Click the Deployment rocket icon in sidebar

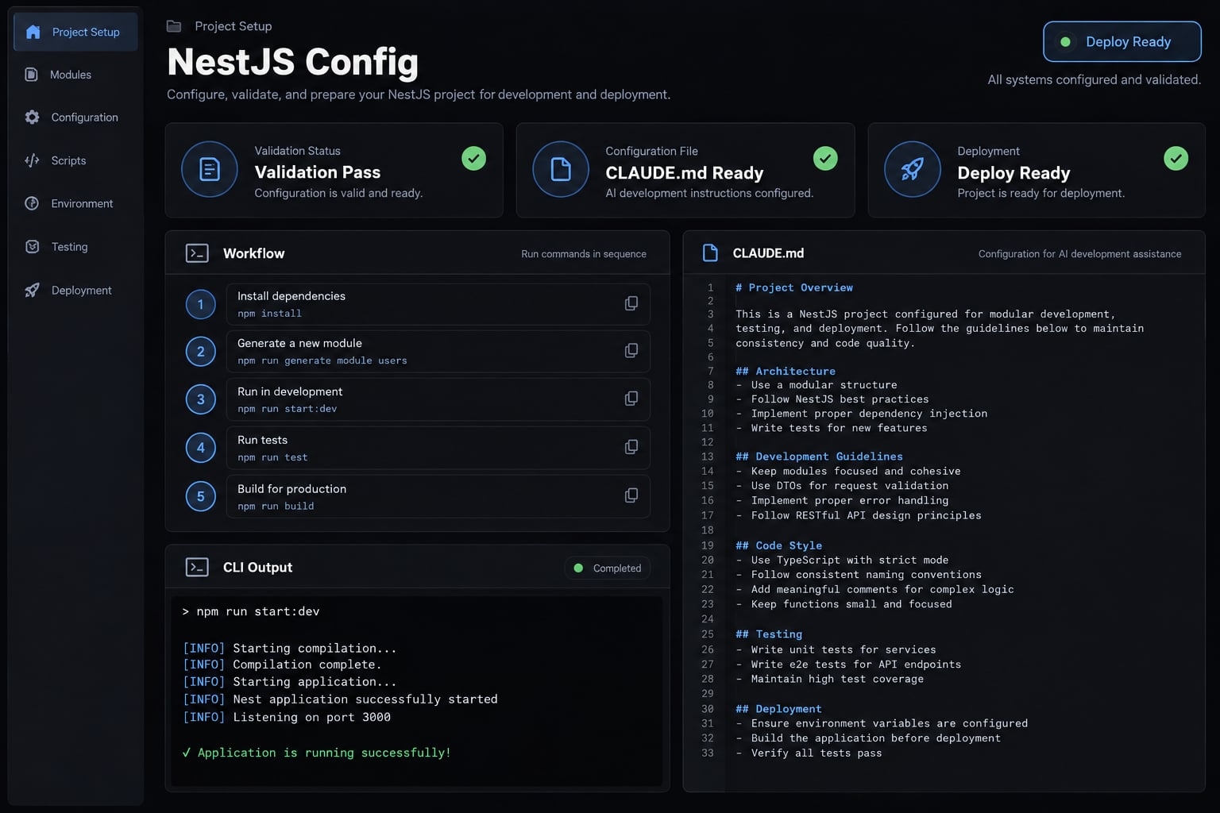click(32, 291)
